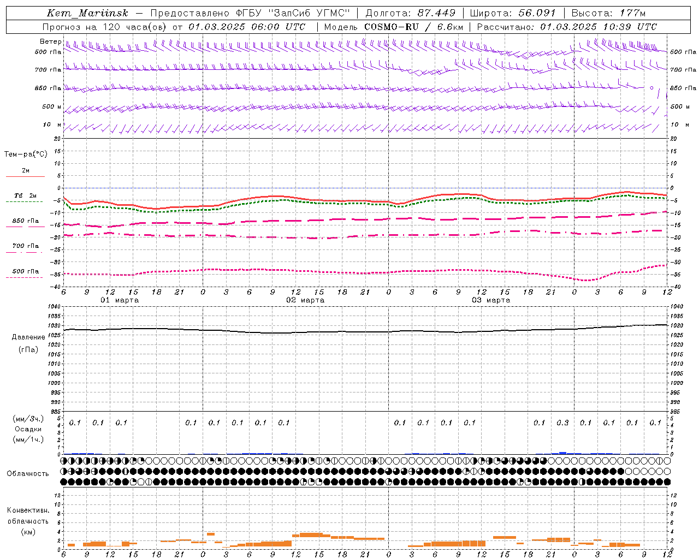The image size is (699, 559).
Task: Click the '(мм/3ч.)' precipitation unit label
Action: [28, 419]
